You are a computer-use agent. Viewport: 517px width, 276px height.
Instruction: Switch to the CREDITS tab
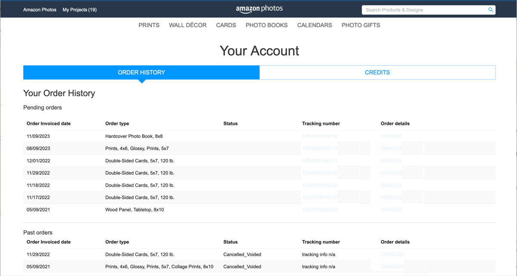click(377, 72)
